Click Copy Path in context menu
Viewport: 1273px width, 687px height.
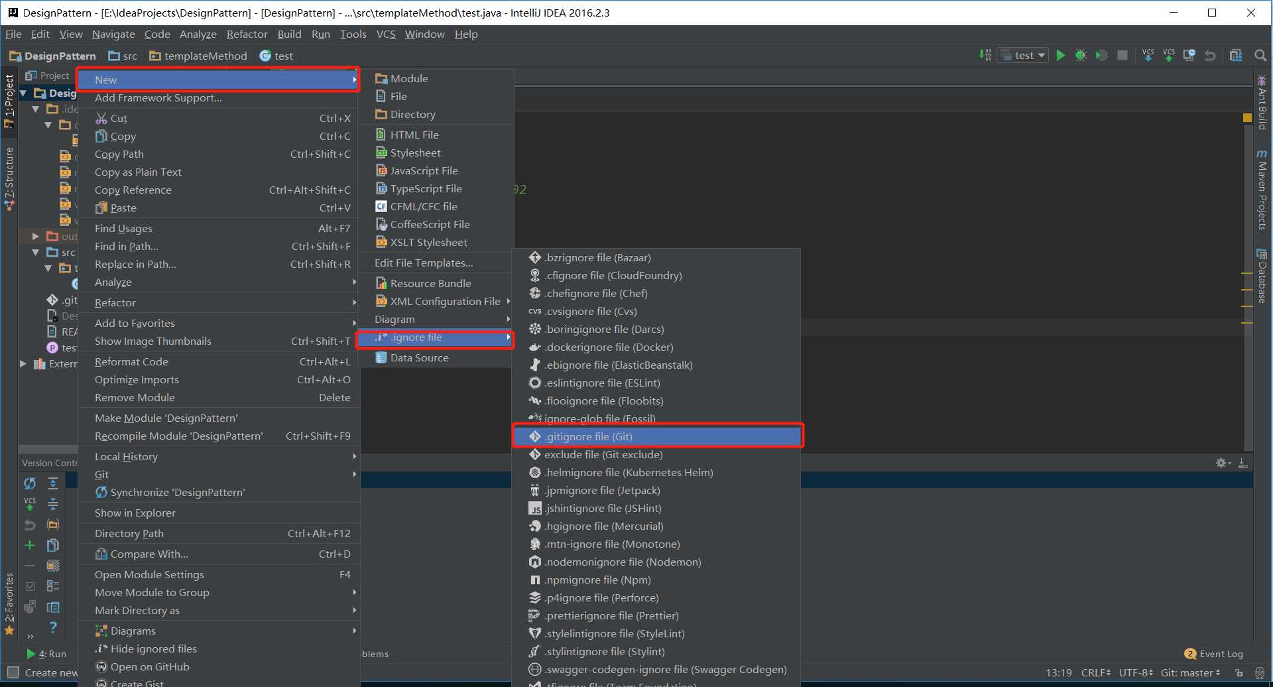pos(219,154)
